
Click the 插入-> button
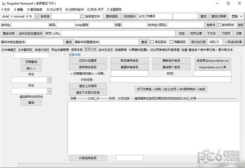pos(31,68)
